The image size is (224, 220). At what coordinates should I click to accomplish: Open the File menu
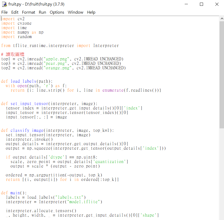4,12
